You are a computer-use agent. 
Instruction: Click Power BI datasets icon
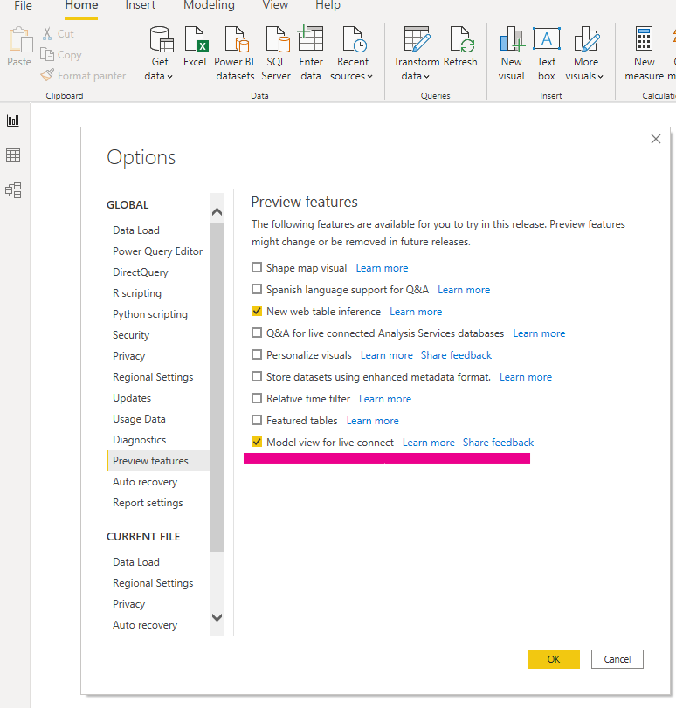(237, 39)
